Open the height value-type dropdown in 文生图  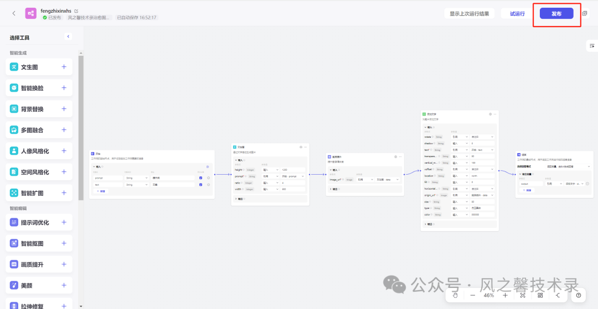point(270,170)
